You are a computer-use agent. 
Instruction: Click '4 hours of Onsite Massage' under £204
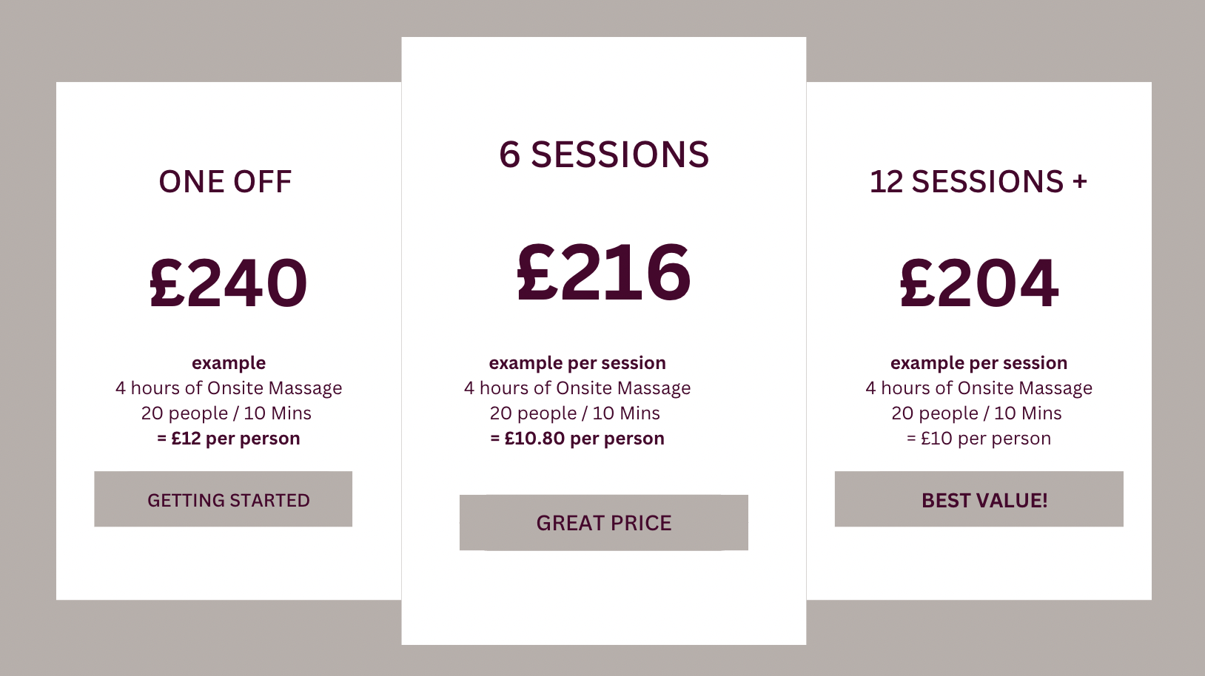979,388
